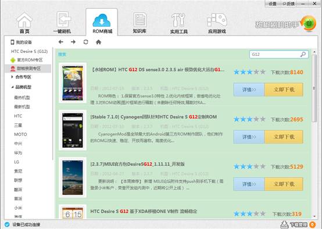Open thumbnail of MIUI DesireS G12 ROM
Screen dimensions: 322x229
[73, 177]
